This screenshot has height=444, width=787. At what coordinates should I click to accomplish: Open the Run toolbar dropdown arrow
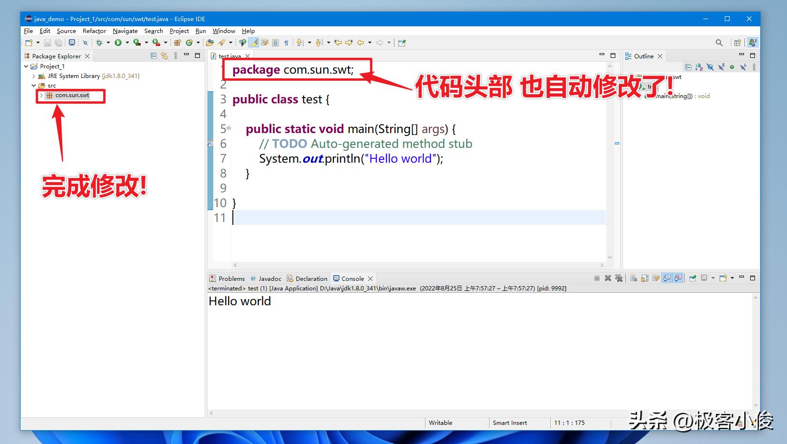pyautogui.click(x=128, y=43)
